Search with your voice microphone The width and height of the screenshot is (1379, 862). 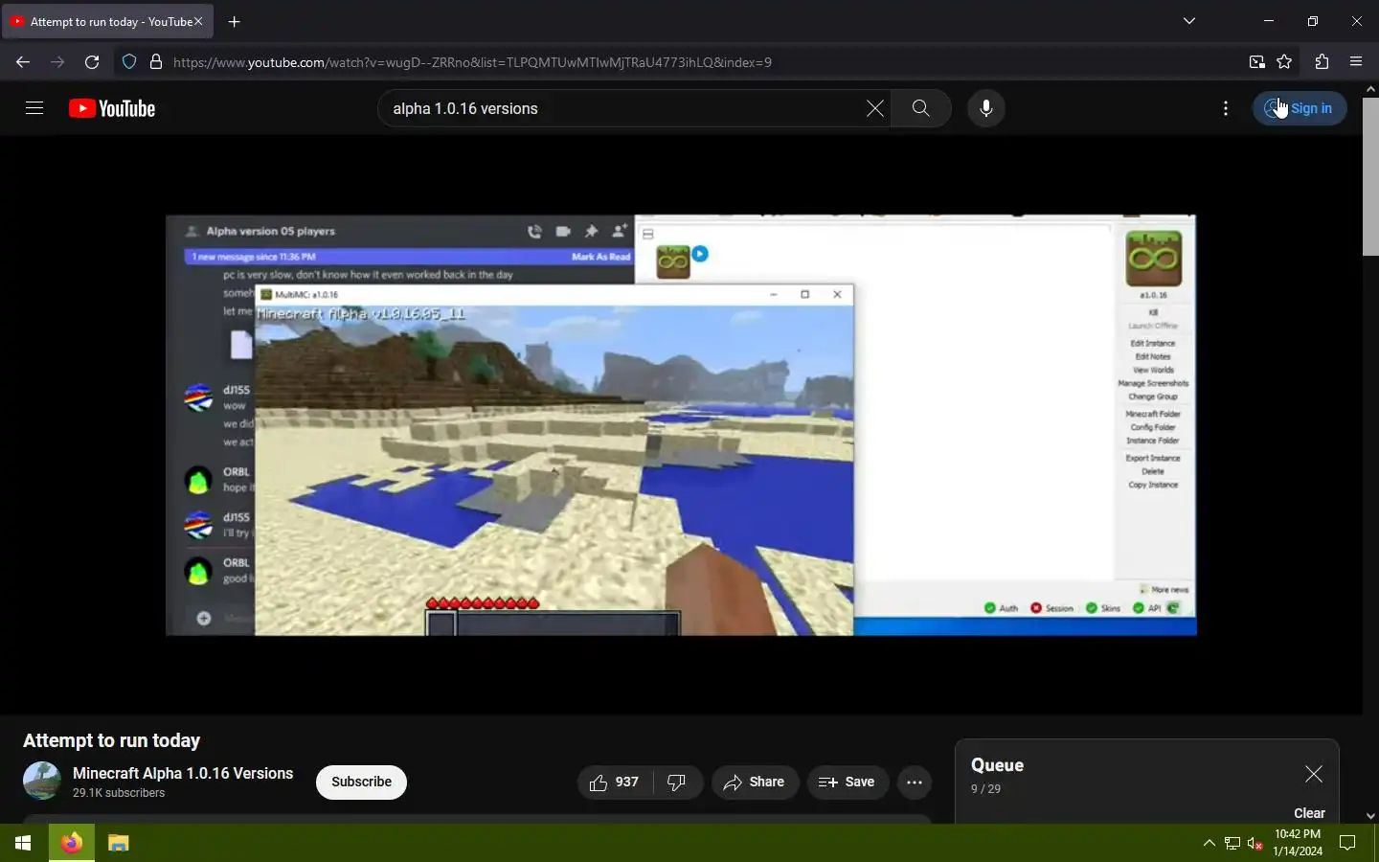click(985, 108)
